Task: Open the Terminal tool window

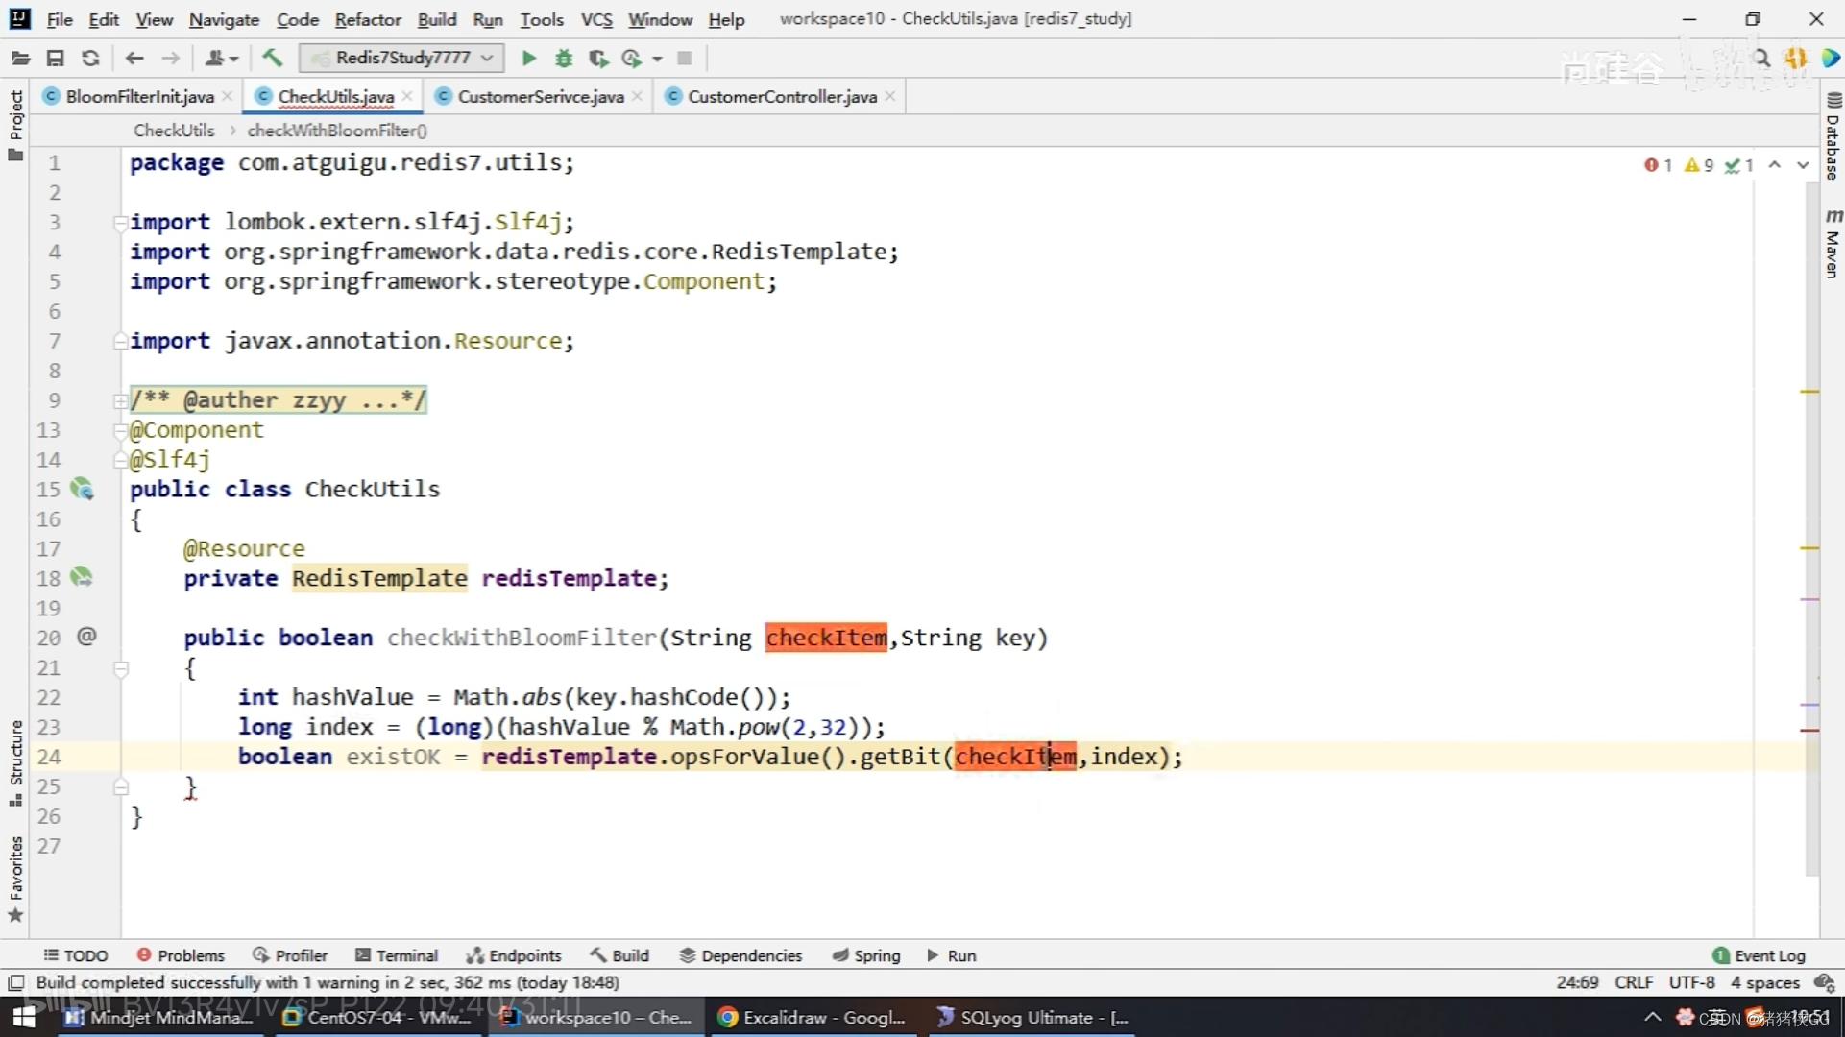Action: point(397,955)
